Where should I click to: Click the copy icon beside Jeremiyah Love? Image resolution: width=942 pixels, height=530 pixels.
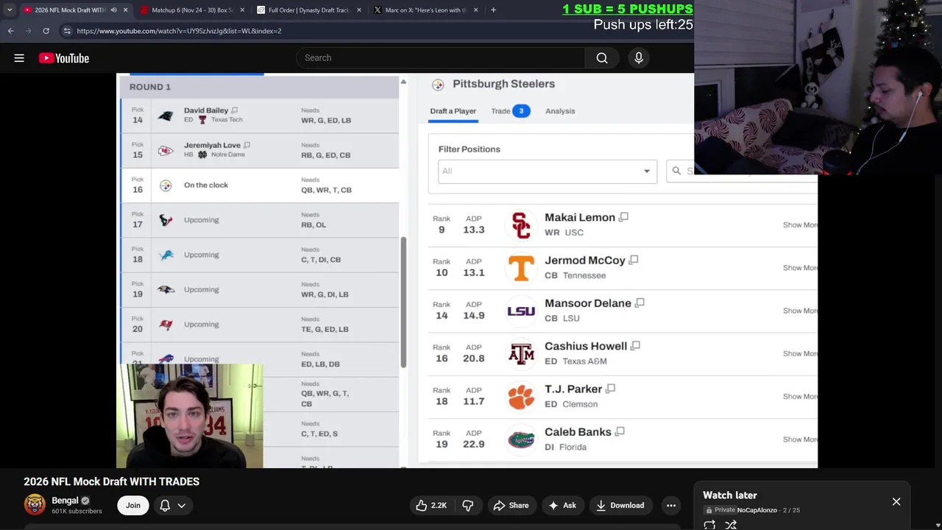click(247, 145)
